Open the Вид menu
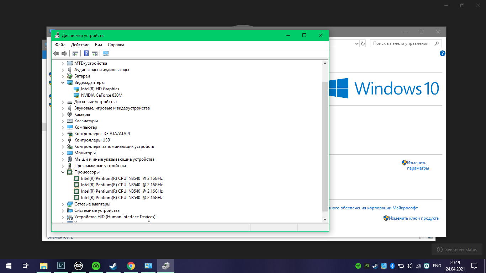The height and width of the screenshot is (273, 486). (x=99, y=45)
